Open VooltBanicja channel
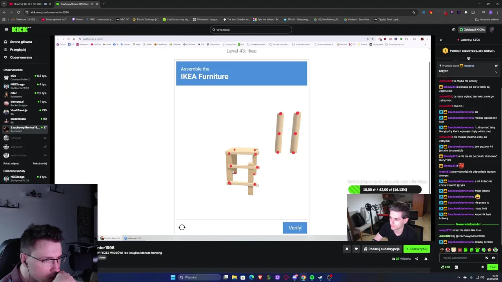The width and height of the screenshot is (502, 282). tap(25, 112)
